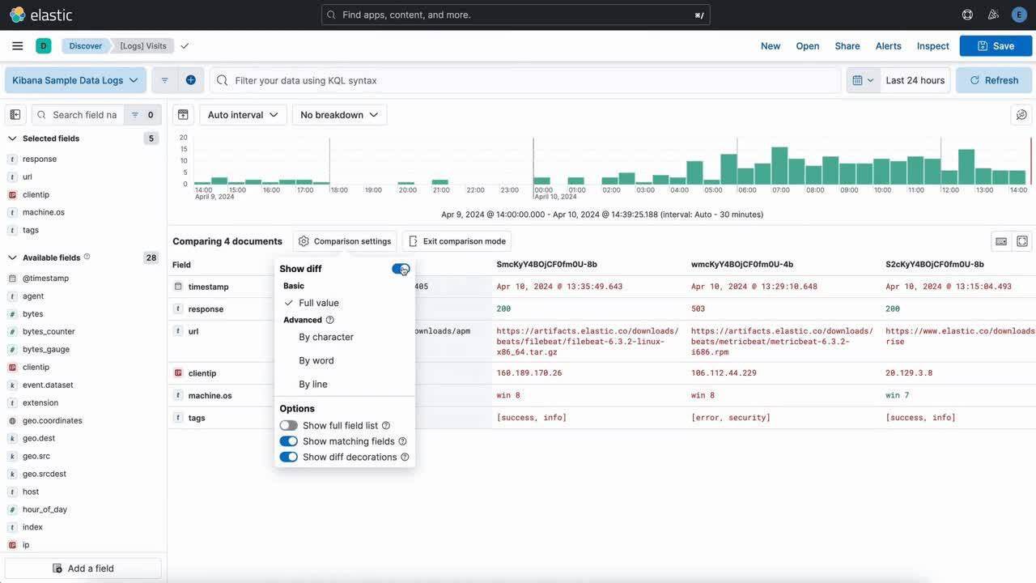Click the Elastic logo
1036x583 pixels.
(40, 15)
